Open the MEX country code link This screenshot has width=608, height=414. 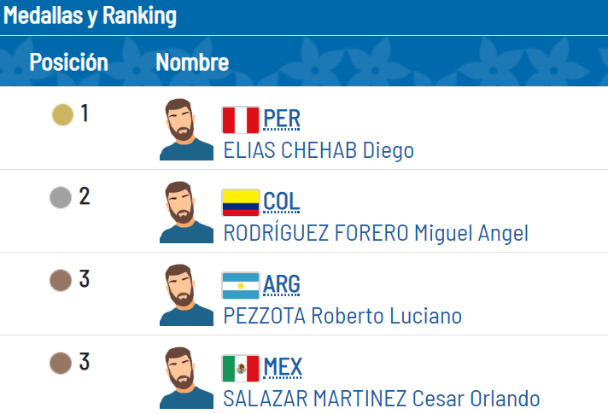point(283,368)
